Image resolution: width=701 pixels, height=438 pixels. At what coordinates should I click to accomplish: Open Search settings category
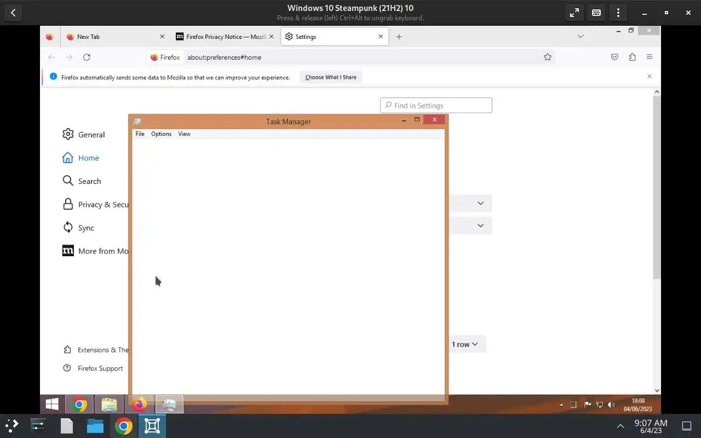tap(82, 181)
